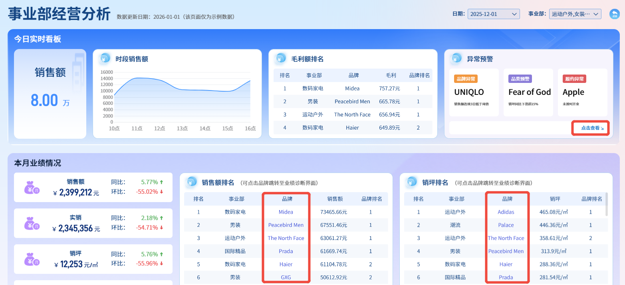Click 销坪 column header in 销坪排名
Viewport: 625px width, 285px height.
(555, 199)
